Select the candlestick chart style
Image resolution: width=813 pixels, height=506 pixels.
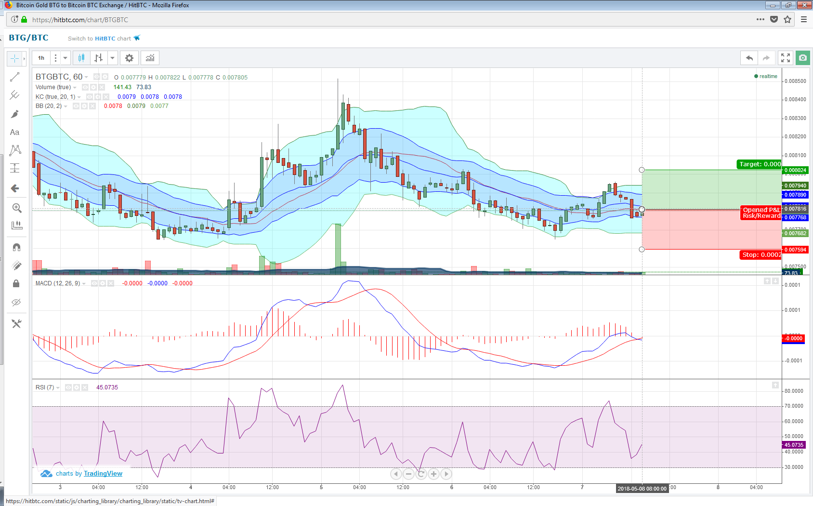(81, 58)
